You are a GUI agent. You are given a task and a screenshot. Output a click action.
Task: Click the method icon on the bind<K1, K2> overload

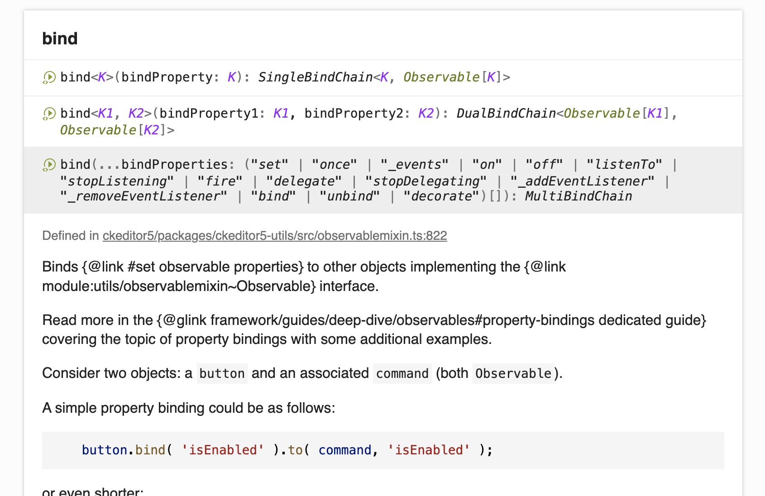[49, 113]
